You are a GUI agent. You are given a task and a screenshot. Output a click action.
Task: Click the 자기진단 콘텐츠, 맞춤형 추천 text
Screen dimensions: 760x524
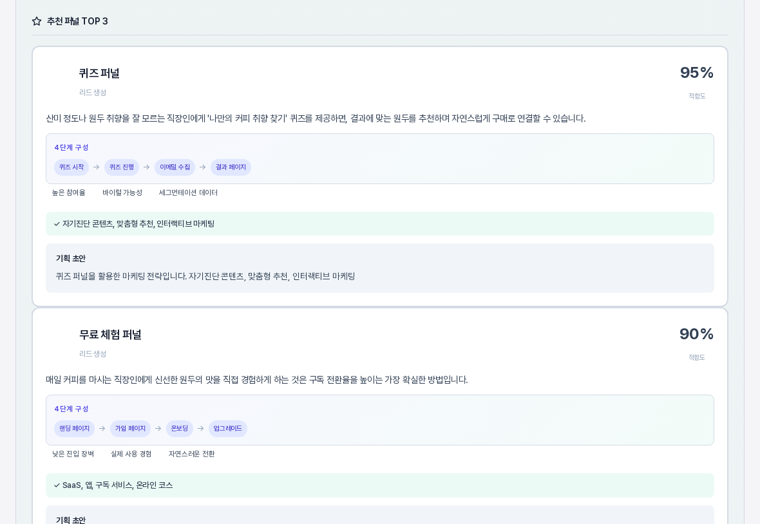coord(138,224)
